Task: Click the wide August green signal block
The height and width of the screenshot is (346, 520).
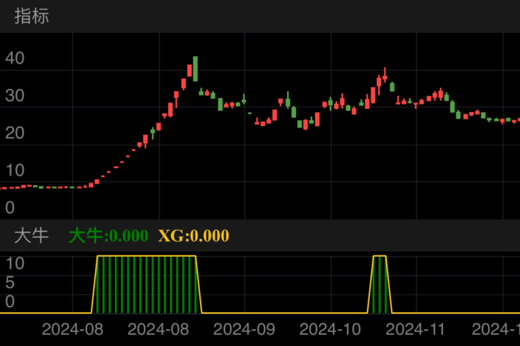Action: (x=146, y=284)
